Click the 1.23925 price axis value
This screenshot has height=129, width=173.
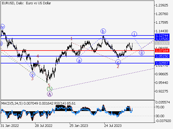tap(162, 5)
